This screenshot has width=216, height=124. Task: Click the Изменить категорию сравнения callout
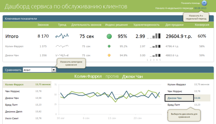click(x=71, y=63)
